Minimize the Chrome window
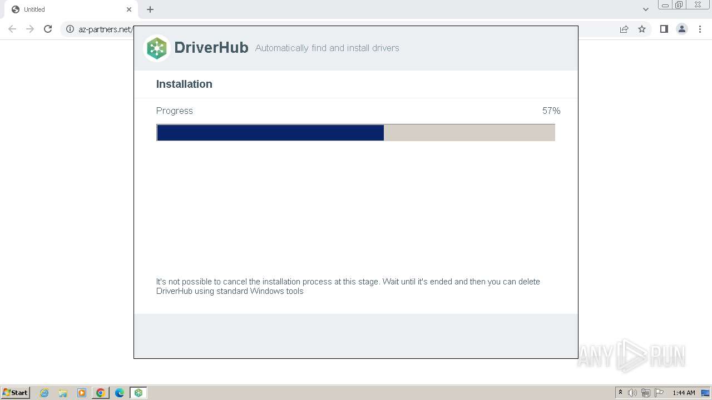712x400 pixels. (x=665, y=5)
